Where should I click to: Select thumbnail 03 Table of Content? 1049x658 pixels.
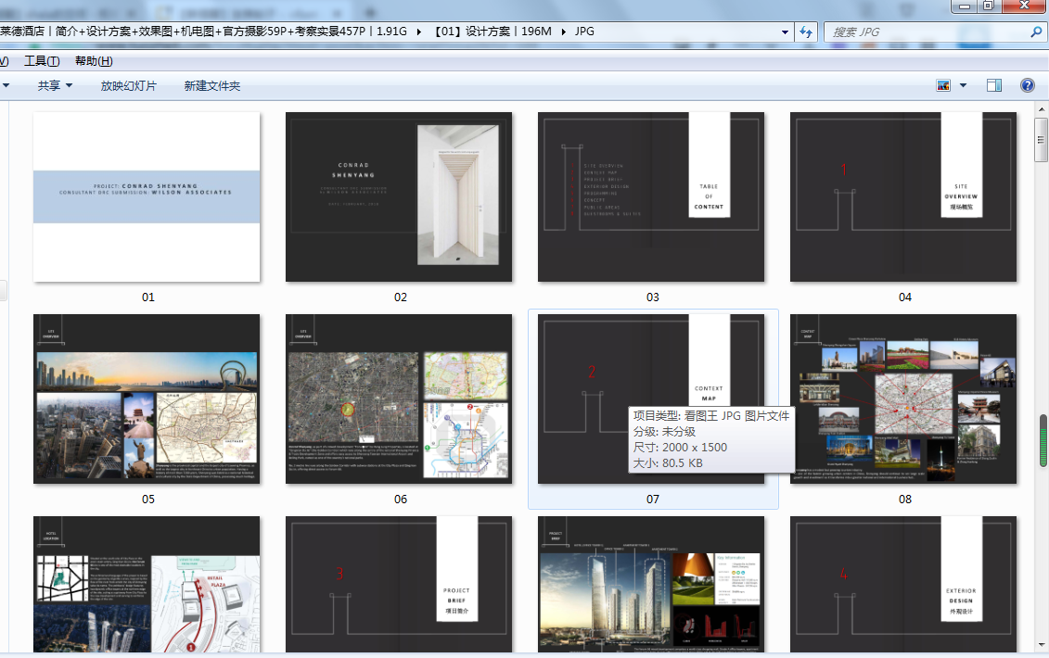651,196
